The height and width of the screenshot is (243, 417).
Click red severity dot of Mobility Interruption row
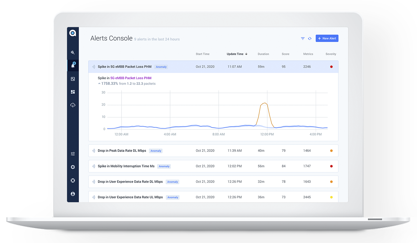331,166
